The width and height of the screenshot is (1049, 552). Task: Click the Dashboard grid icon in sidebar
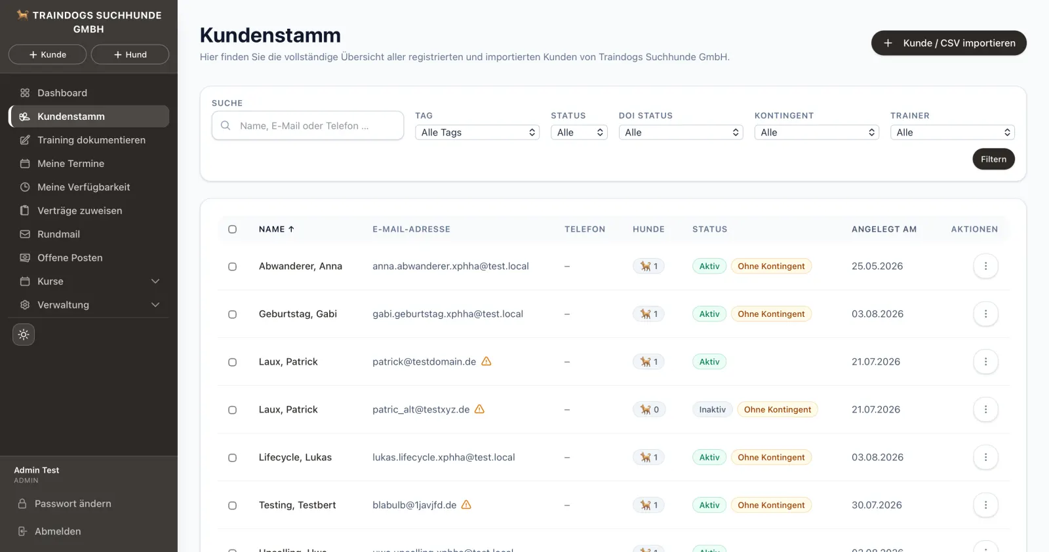[x=25, y=93]
